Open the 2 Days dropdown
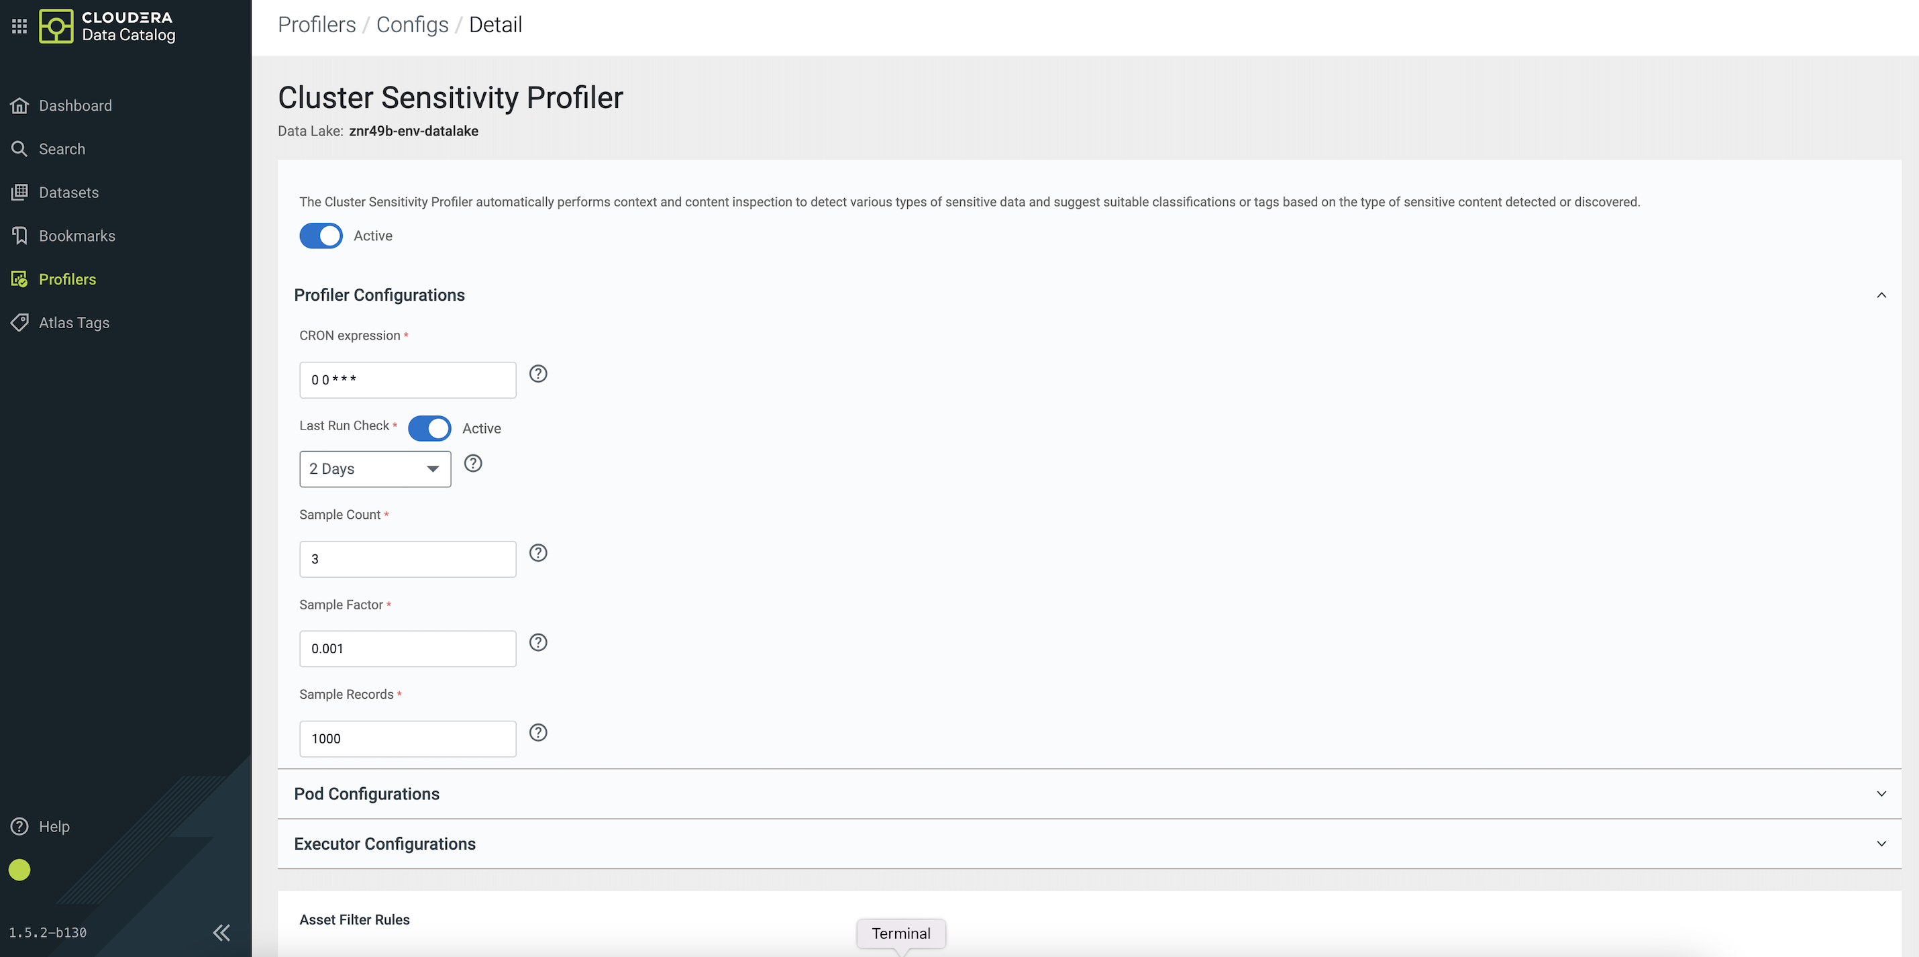This screenshot has height=957, width=1919. 374,469
